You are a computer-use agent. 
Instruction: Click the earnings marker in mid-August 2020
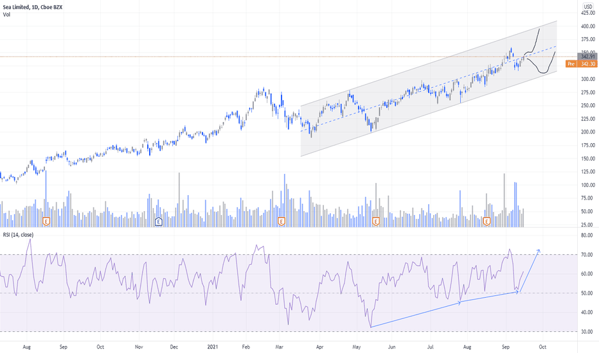[46, 221]
